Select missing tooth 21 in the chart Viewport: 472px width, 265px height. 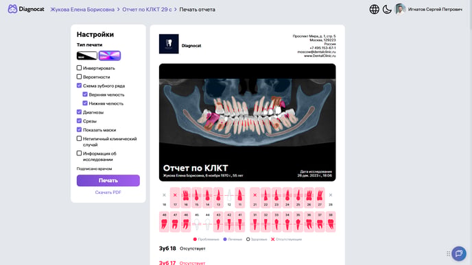click(x=255, y=197)
